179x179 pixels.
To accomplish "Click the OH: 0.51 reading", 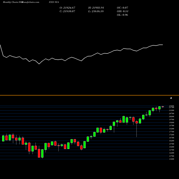I will (x=122, y=11).
